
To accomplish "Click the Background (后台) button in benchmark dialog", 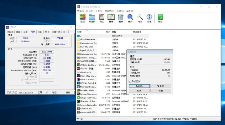I will [139, 86].
